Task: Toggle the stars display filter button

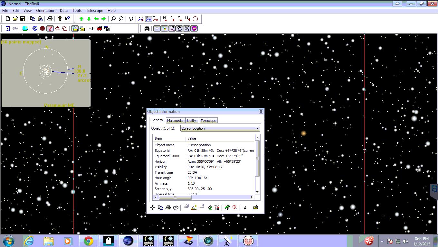Action: coord(157,29)
